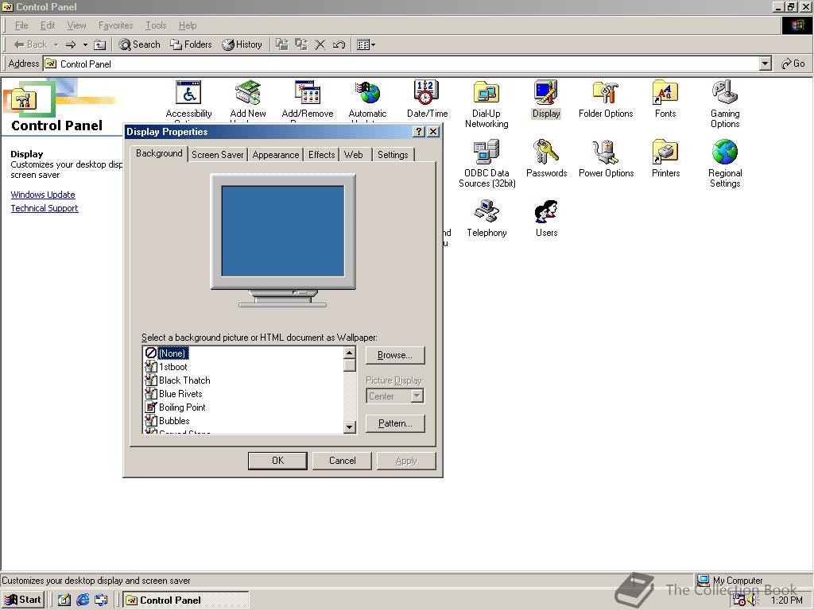Click the Undo toolbar icon
This screenshot has height=610, width=814.
339,44
